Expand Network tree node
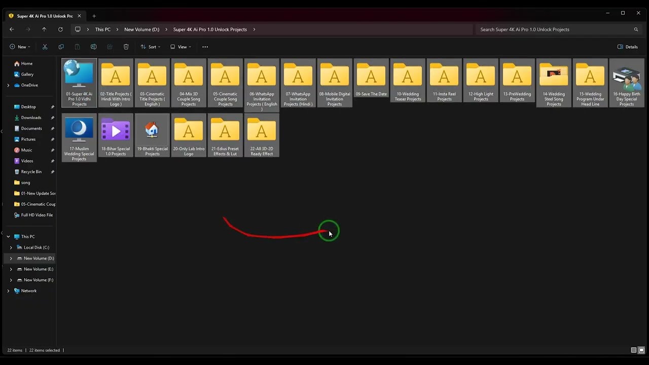 point(8,291)
